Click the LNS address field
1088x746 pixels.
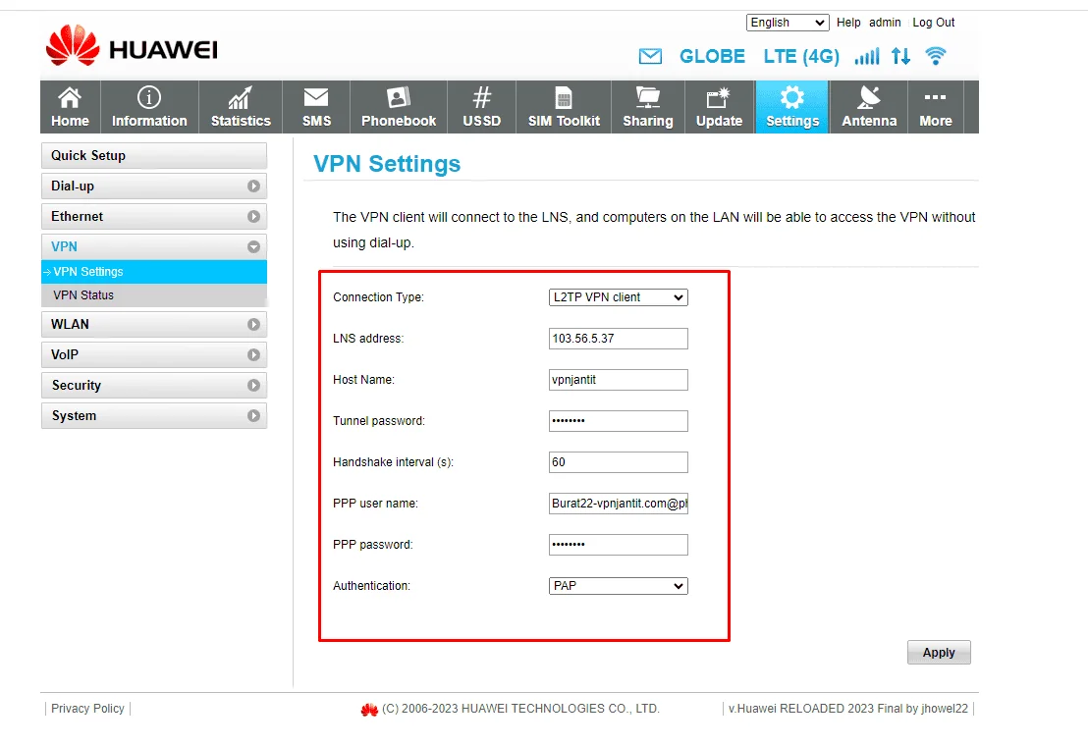point(618,339)
